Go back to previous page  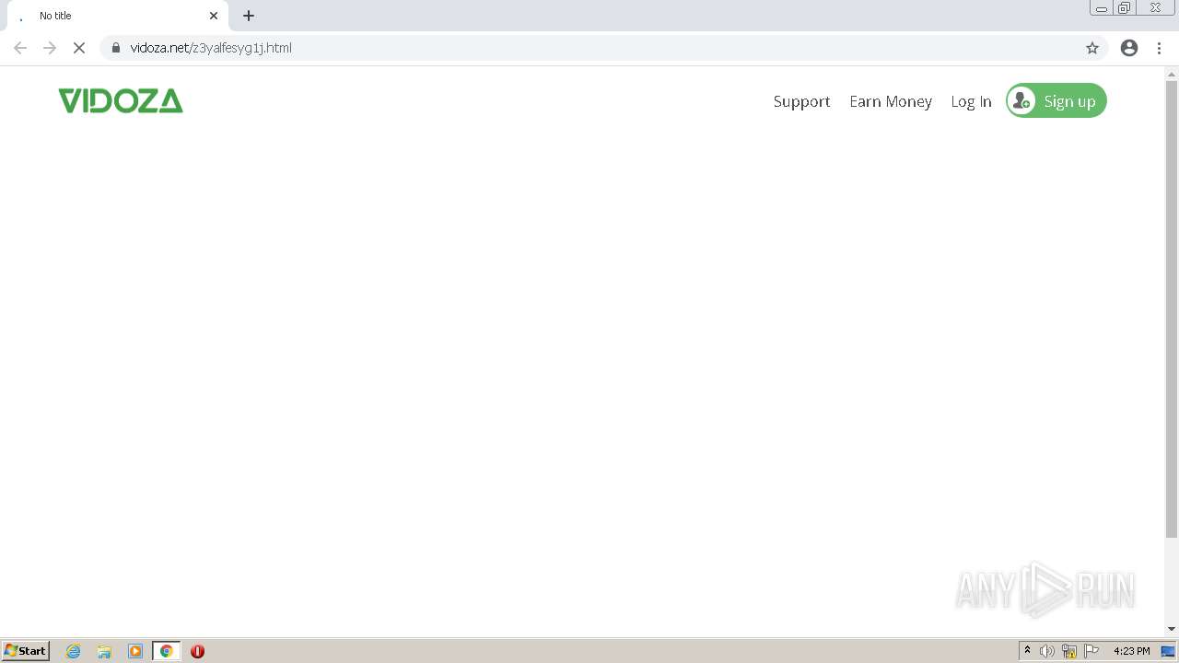(20, 48)
